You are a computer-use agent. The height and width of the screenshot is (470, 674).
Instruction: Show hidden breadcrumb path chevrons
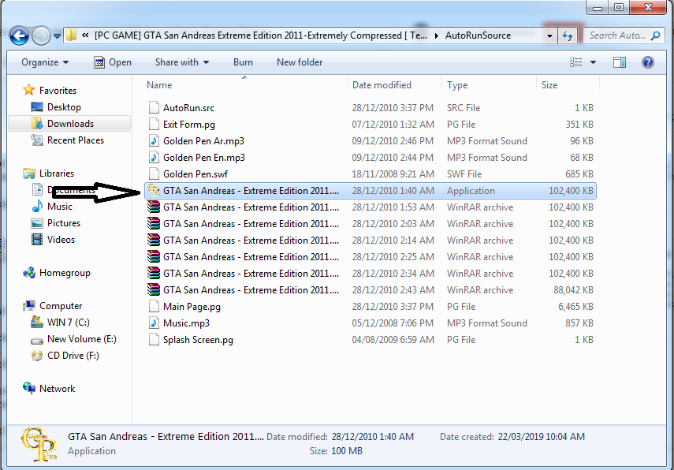(85, 35)
